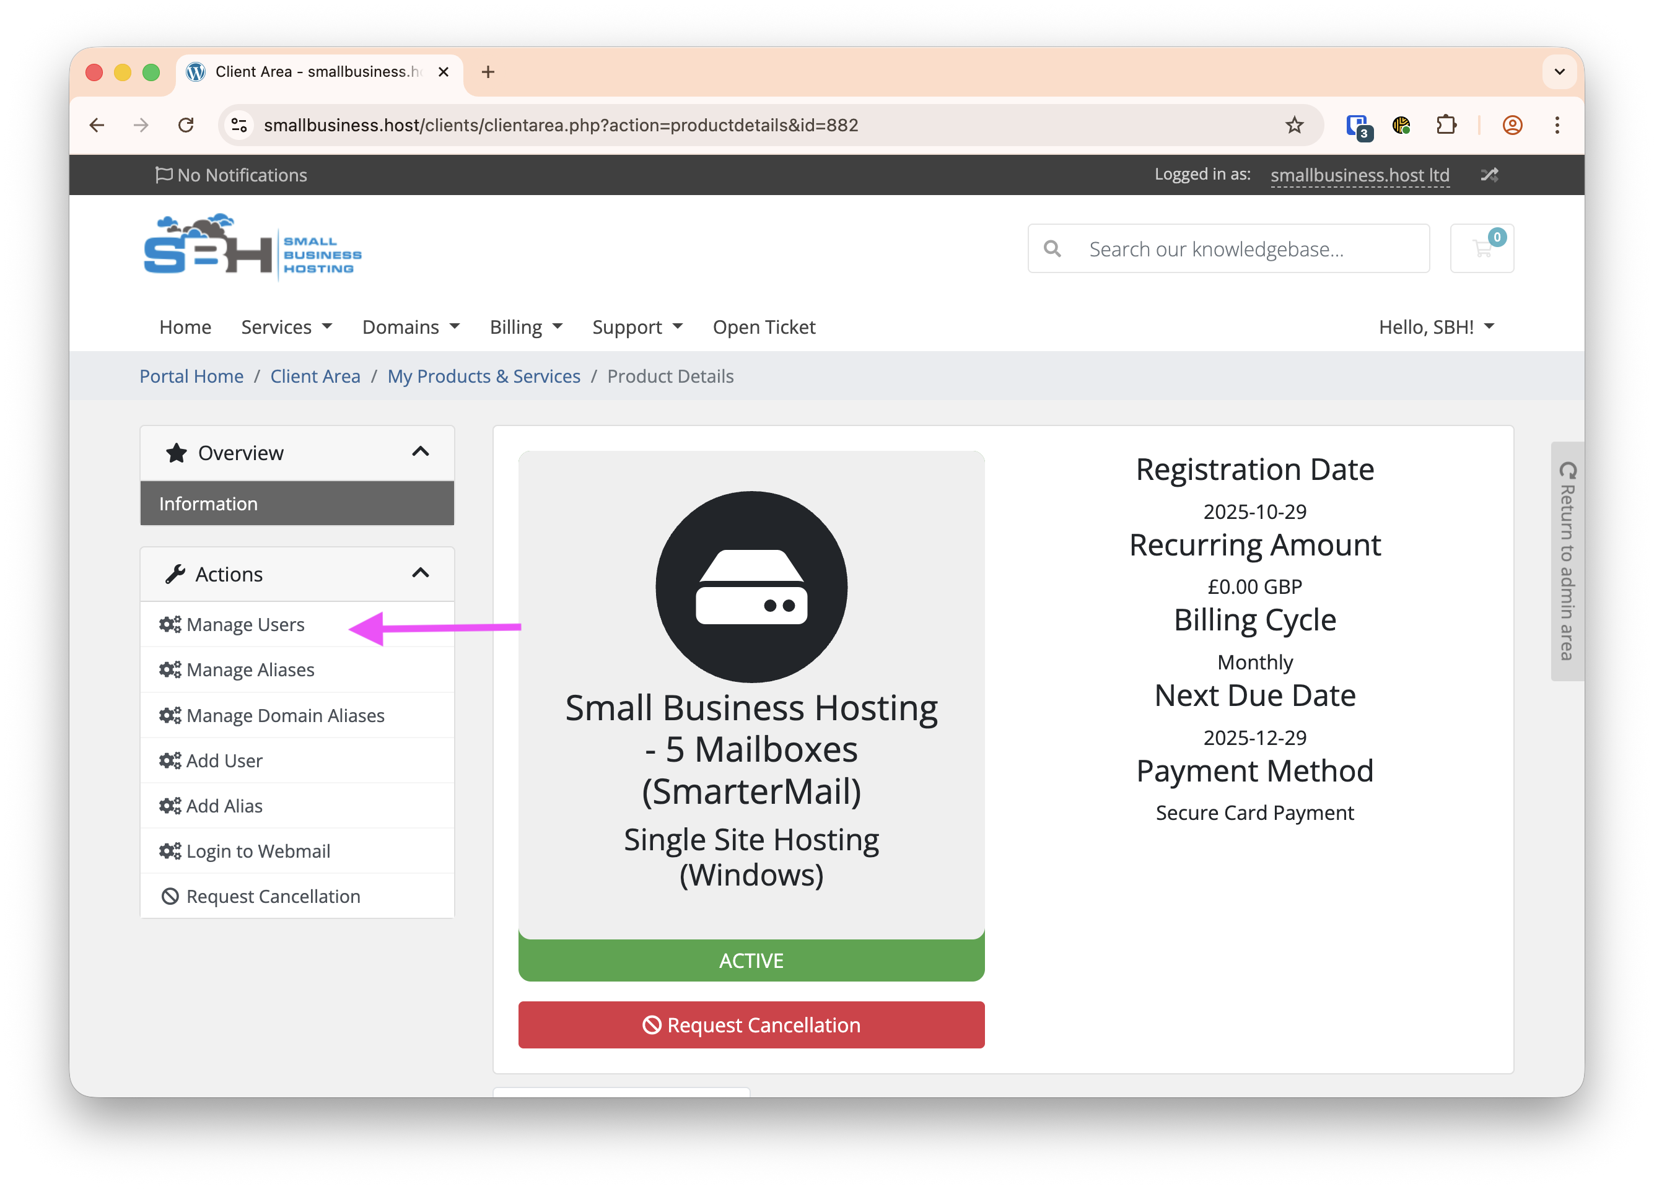Select Manage Users in Actions
Viewport: 1654px width, 1189px height.
point(245,625)
